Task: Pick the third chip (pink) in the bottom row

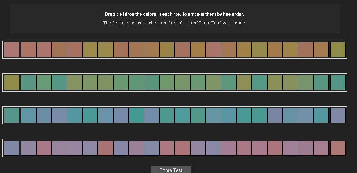Action: pos(44,148)
